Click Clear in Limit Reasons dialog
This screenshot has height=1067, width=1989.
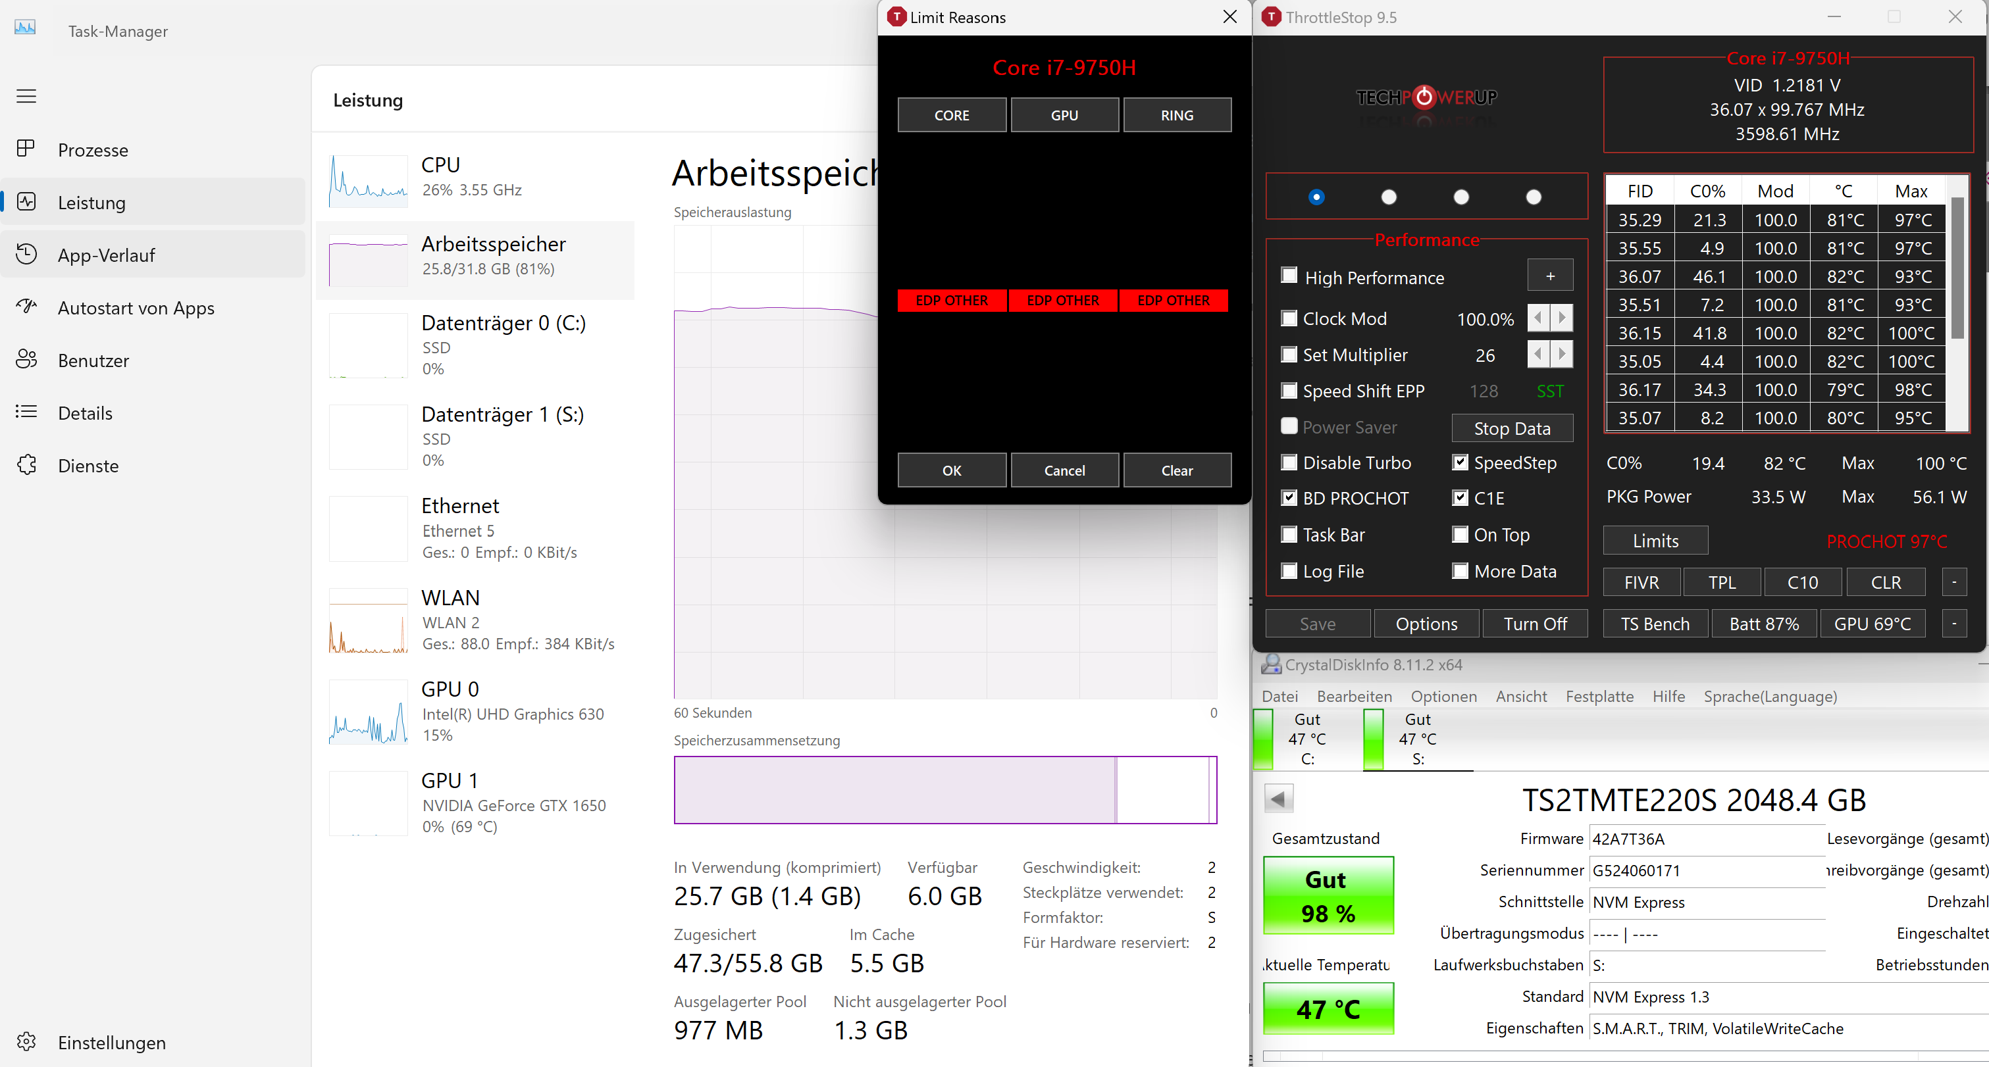(x=1177, y=470)
